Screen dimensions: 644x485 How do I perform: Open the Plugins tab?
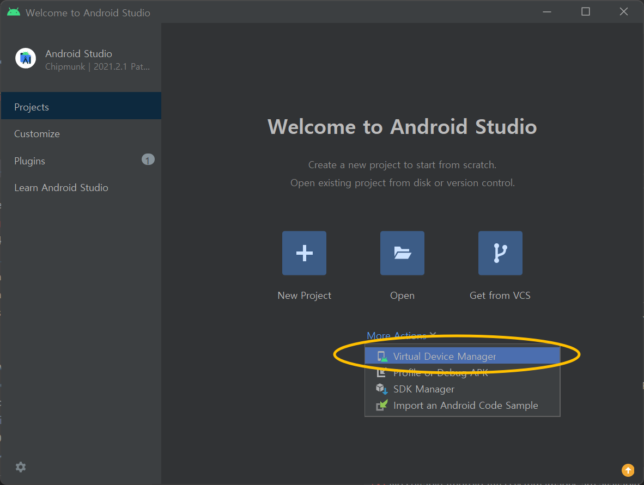81,161
